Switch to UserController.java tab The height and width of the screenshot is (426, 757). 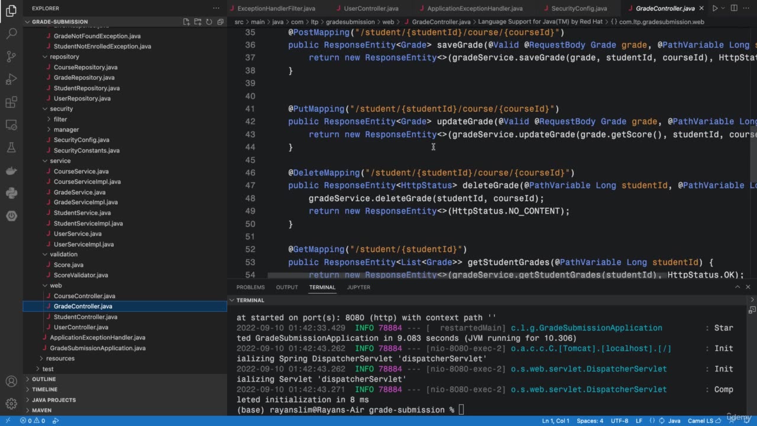[373, 8]
